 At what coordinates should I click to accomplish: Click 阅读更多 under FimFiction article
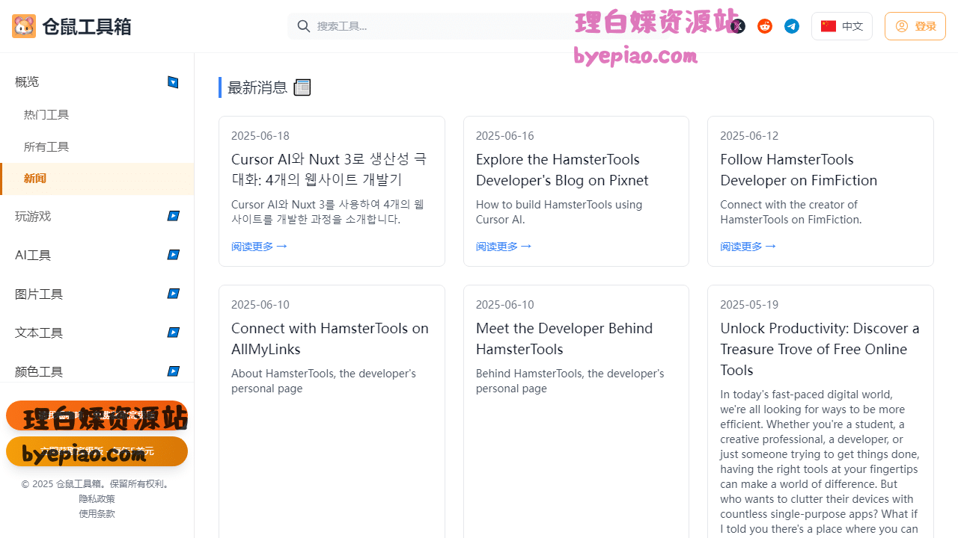748,246
